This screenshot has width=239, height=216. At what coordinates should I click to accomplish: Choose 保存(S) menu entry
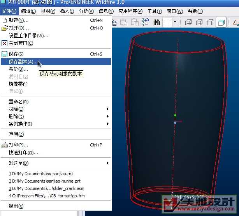[56, 54]
